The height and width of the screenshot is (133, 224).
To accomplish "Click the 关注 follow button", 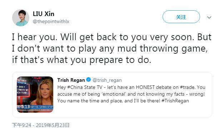I will (181, 17).
